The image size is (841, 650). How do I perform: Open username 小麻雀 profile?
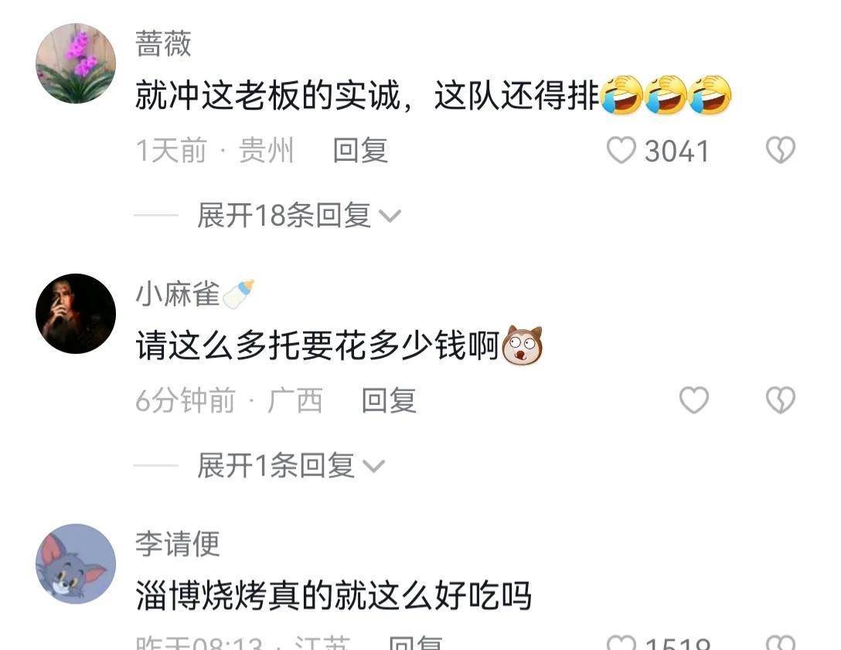[x=178, y=294]
